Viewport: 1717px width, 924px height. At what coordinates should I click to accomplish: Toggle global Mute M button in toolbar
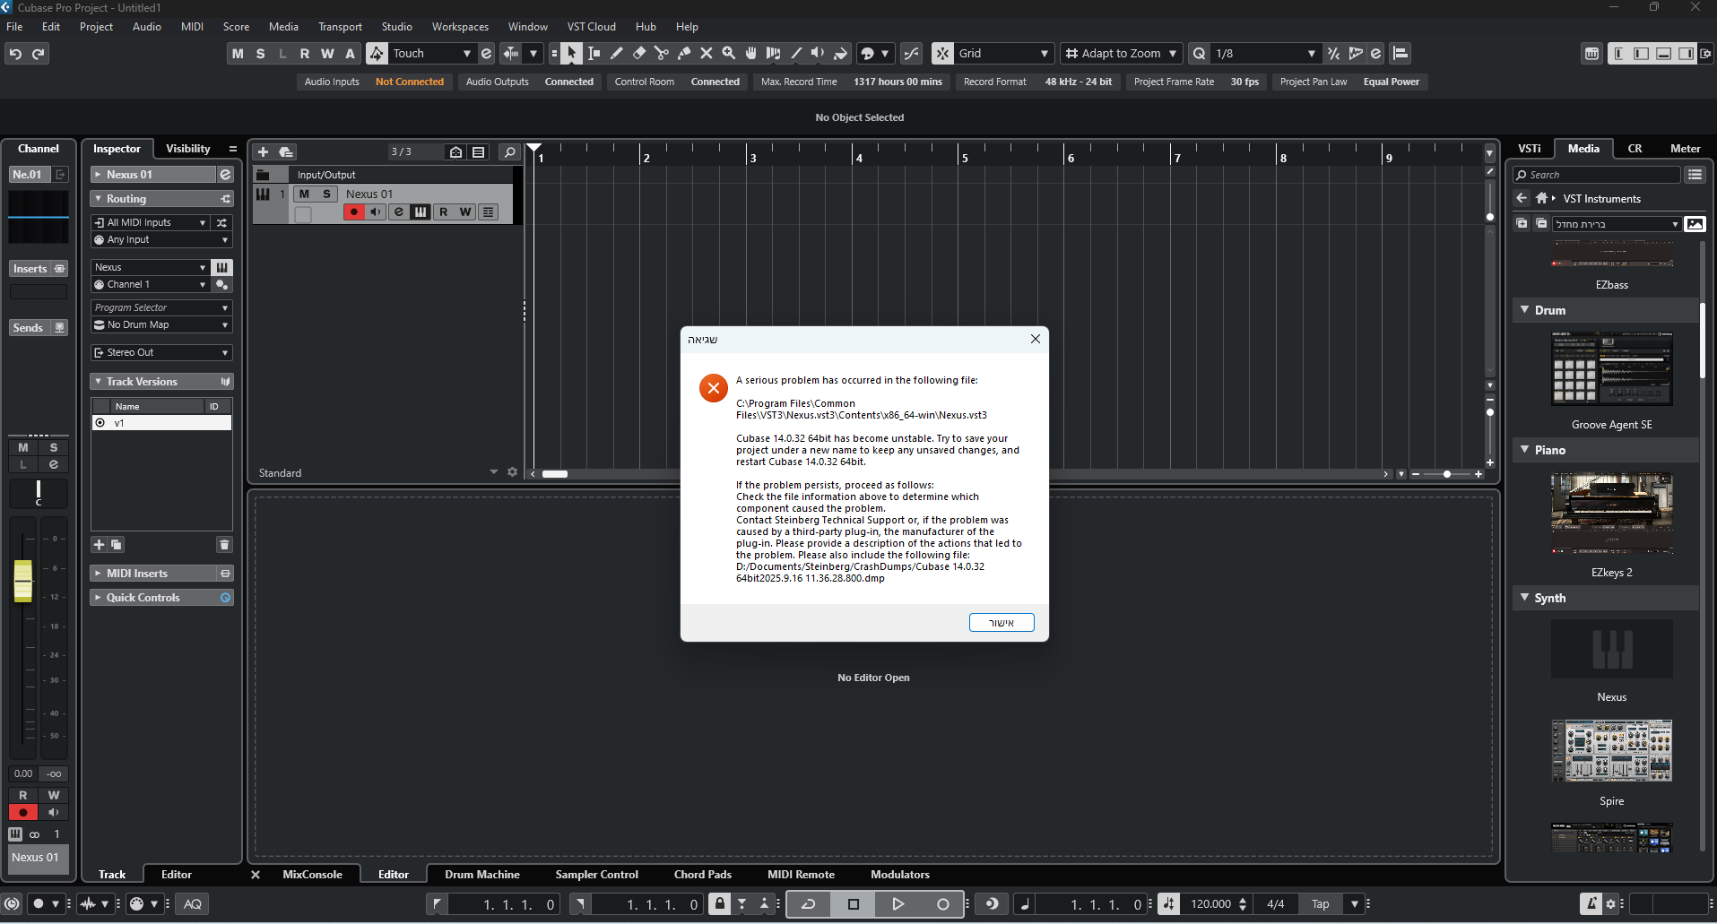pos(238,54)
